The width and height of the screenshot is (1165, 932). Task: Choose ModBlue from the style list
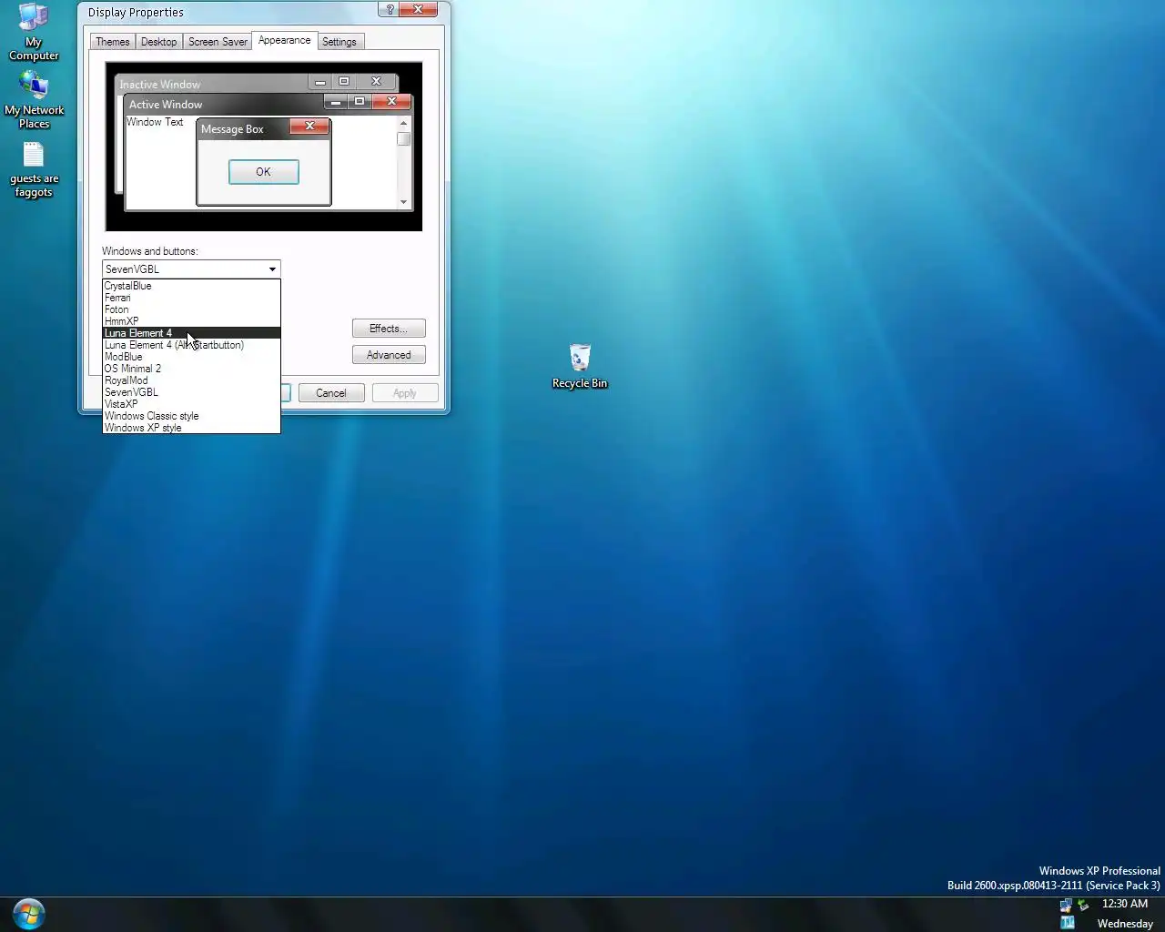pyautogui.click(x=191, y=357)
